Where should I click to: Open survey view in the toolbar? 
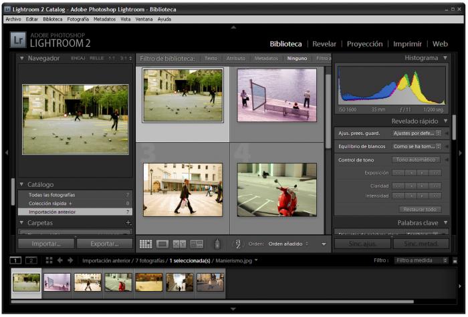click(197, 244)
